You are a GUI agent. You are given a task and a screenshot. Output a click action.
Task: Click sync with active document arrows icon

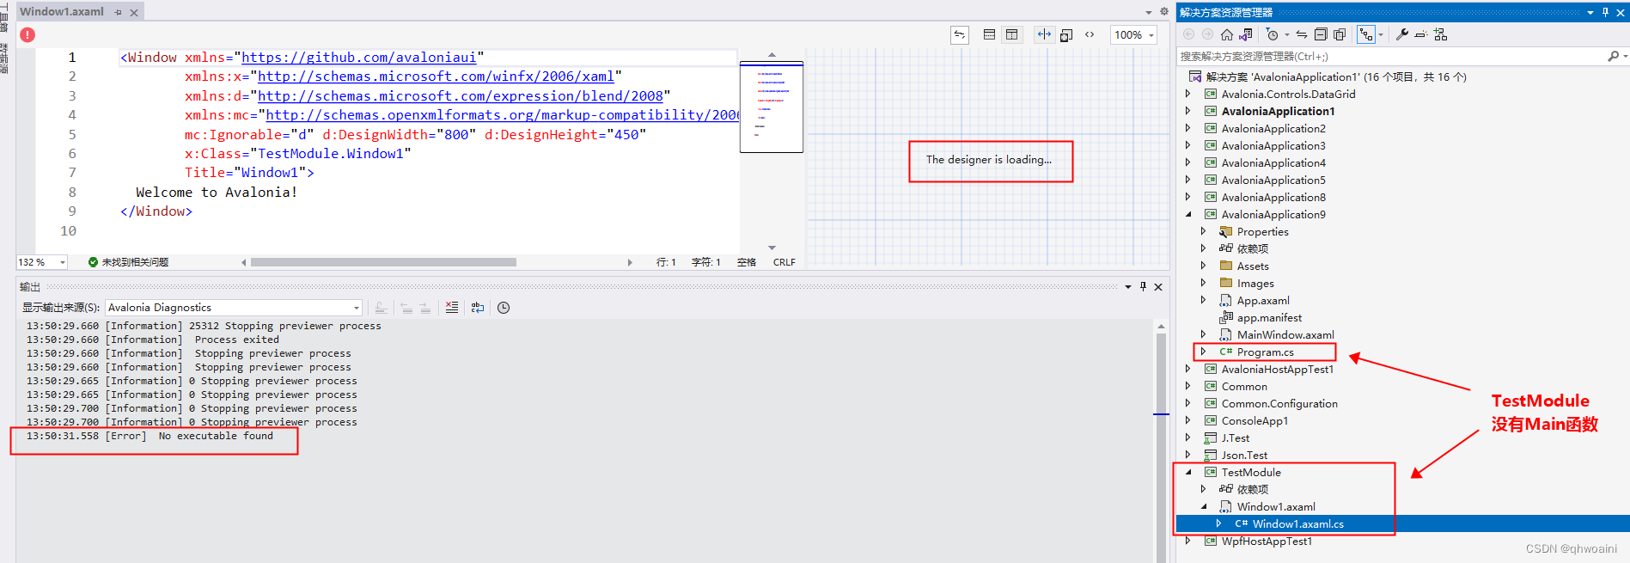tap(1302, 34)
